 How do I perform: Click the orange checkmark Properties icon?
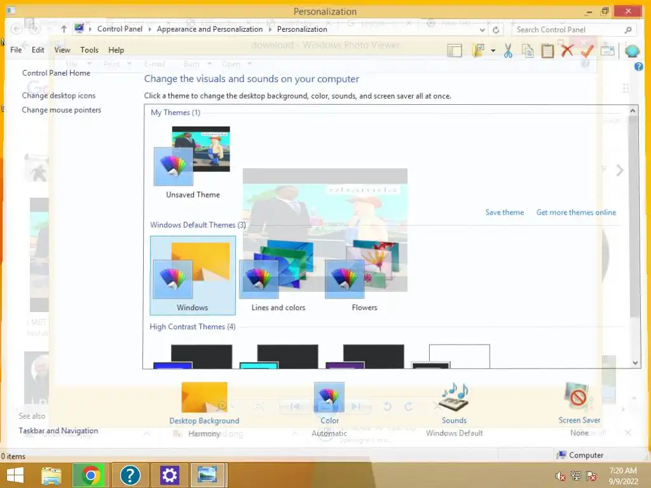[587, 51]
